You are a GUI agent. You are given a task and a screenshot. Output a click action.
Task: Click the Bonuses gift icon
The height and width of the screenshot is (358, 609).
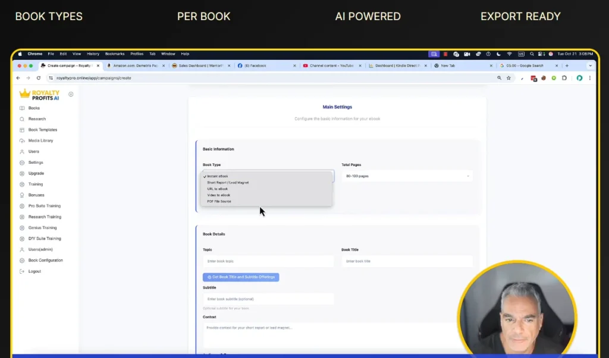coord(21,195)
